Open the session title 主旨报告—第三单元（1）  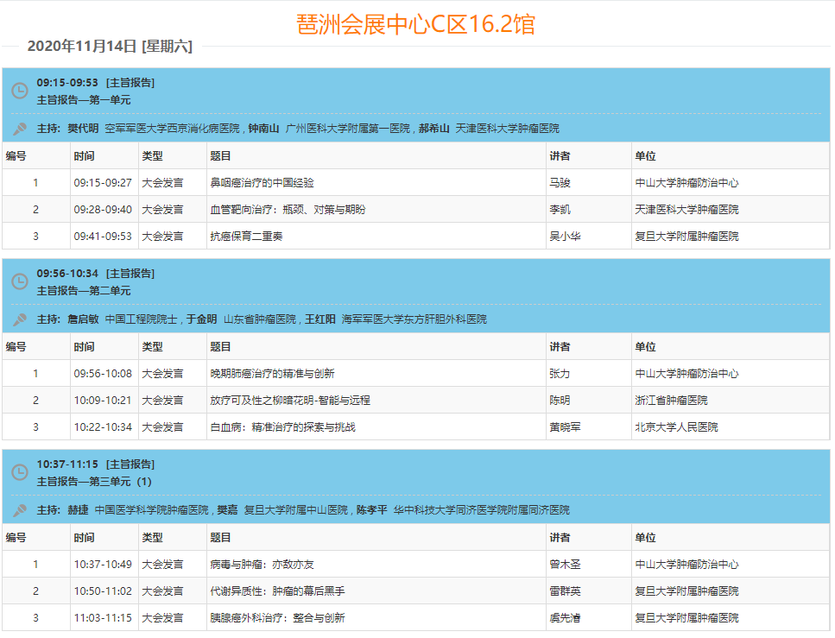94,481
